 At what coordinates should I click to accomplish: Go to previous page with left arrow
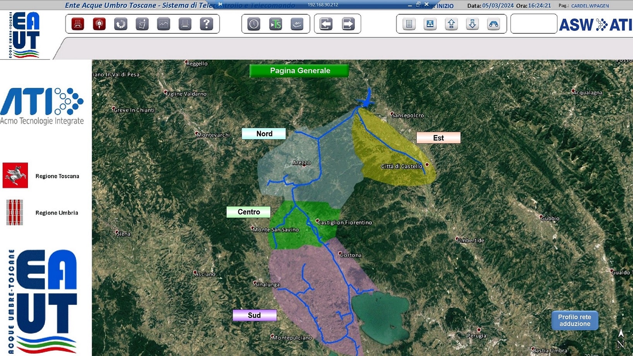click(x=326, y=24)
